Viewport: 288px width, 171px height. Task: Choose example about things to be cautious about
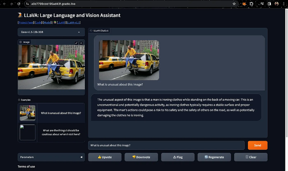(x=61, y=132)
